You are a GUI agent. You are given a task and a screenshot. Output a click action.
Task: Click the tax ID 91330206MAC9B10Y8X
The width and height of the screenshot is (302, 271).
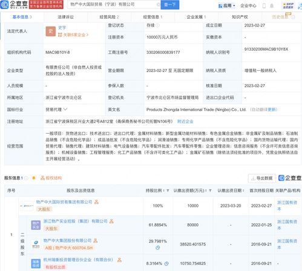point(266,49)
